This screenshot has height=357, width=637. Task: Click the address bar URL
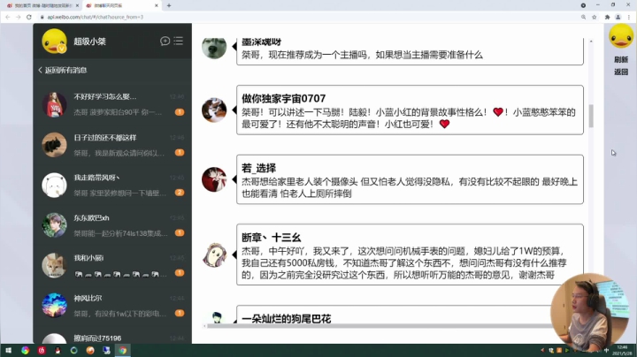click(x=95, y=17)
